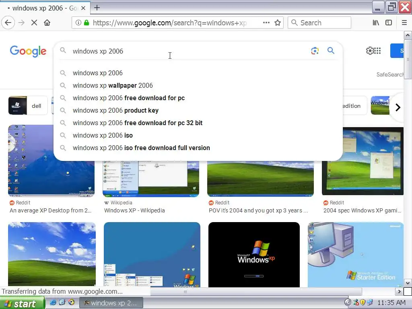
Task: Launch Internet Explorer from quick launch
Action: [x=53, y=303]
